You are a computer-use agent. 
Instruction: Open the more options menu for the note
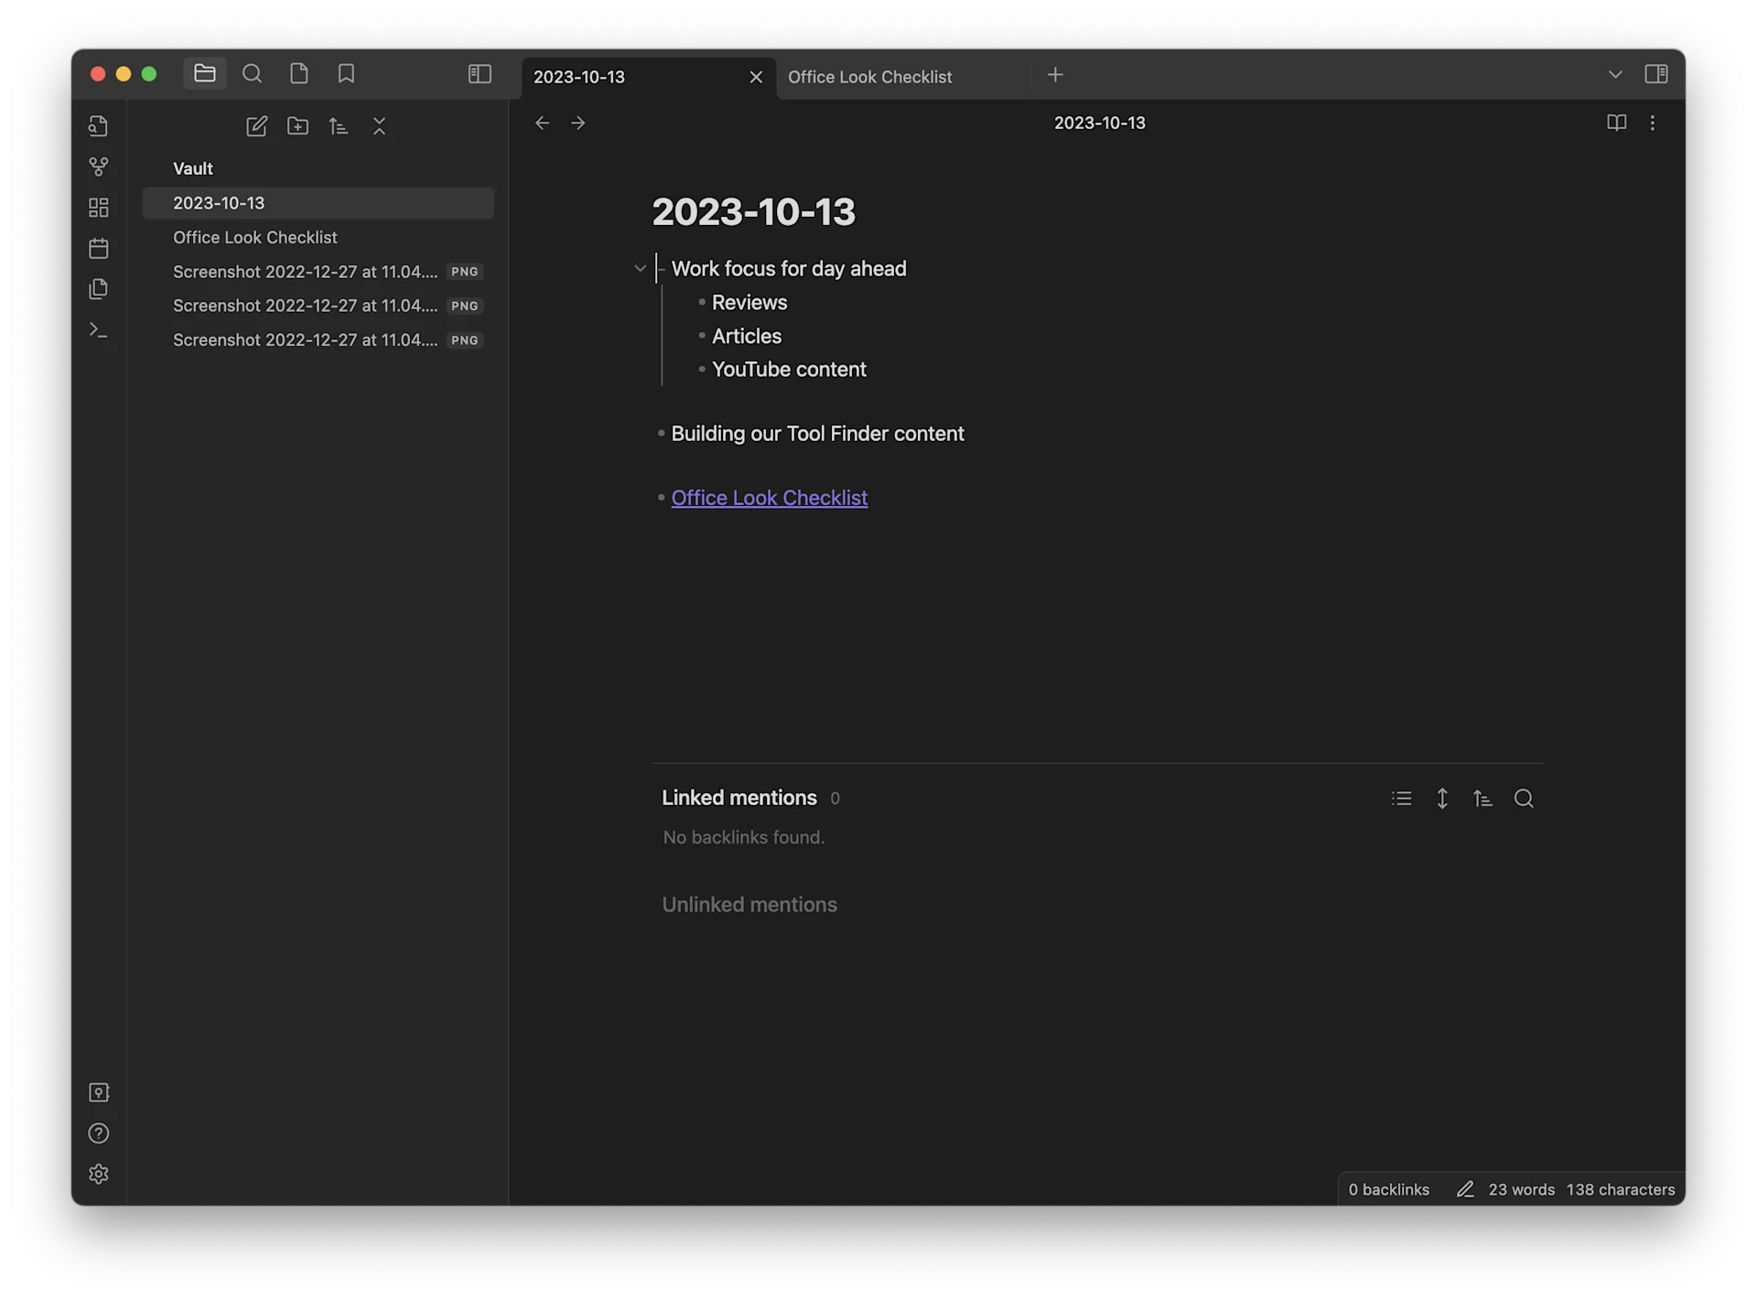[x=1653, y=123]
